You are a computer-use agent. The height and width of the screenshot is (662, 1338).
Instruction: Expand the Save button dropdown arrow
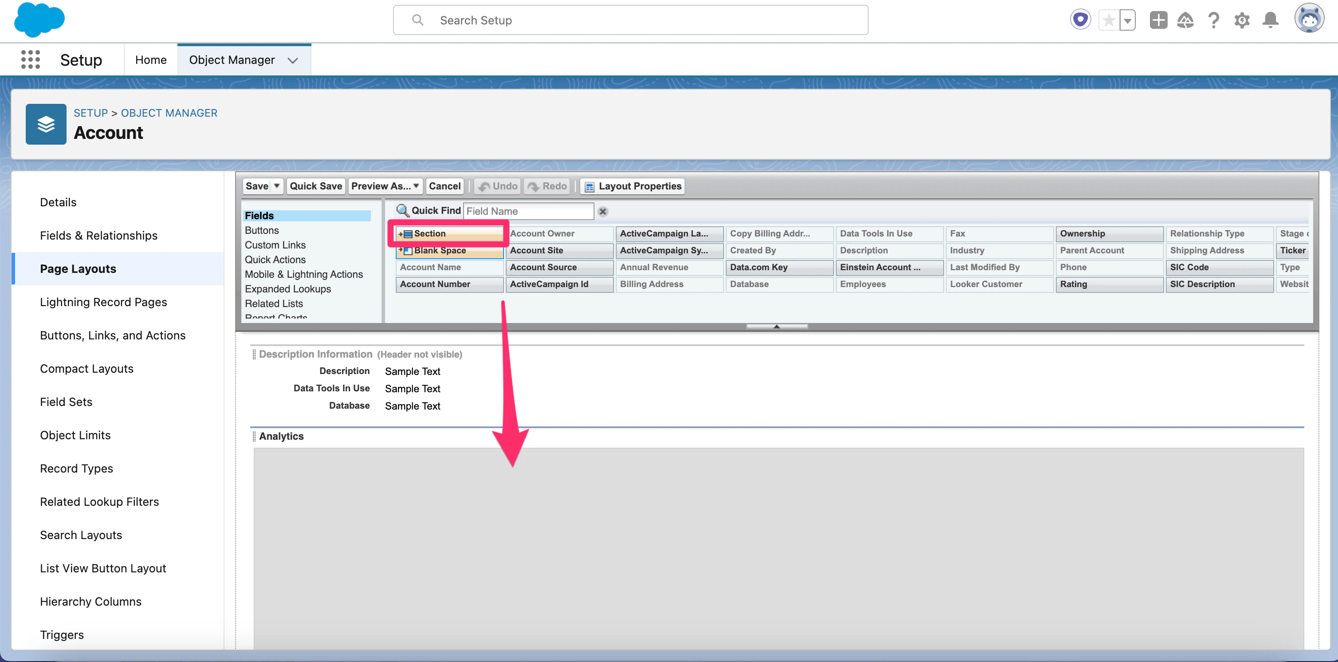(276, 186)
